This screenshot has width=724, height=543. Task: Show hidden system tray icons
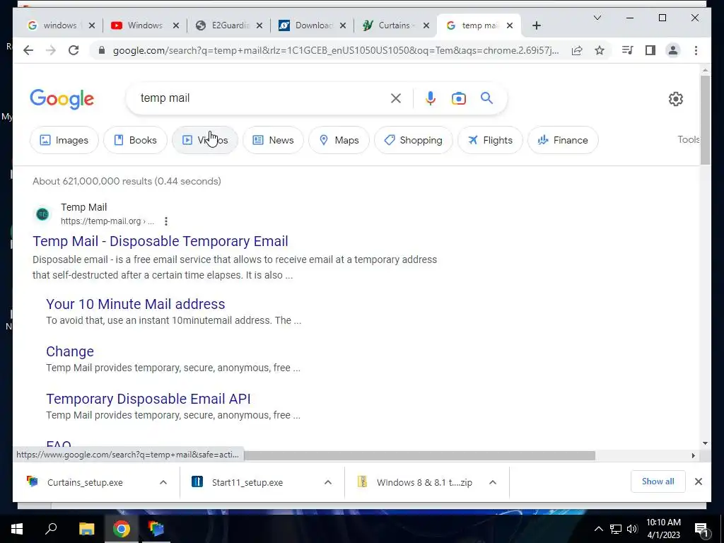point(598,529)
